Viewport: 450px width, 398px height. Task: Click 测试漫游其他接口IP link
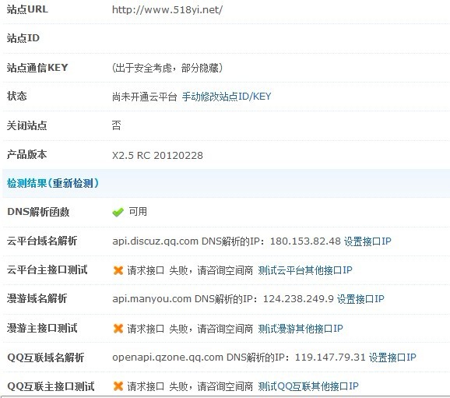301,328
